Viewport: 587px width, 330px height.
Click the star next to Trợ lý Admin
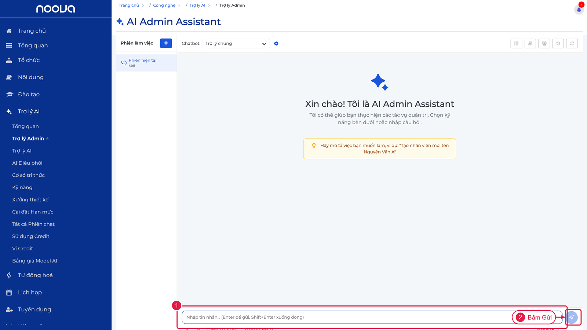[x=47, y=139]
